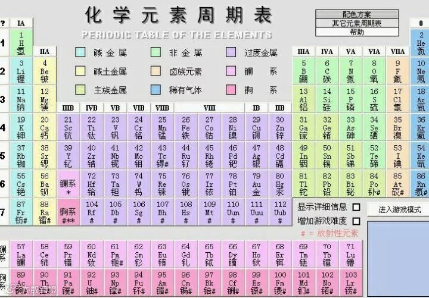Select the technetium Tc element cell
Screen dimensions: 429x298
coord(162,156)
